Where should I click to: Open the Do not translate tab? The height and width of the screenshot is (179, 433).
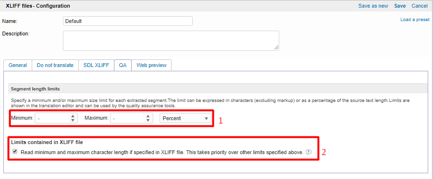pyautogui.click(x=55, y=65)
